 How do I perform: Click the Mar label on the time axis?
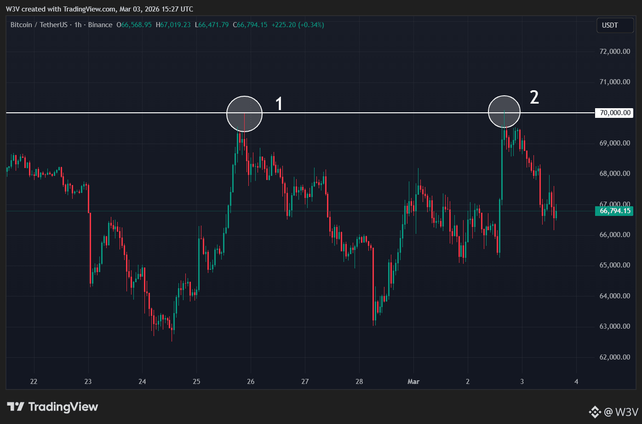point(413,382)
